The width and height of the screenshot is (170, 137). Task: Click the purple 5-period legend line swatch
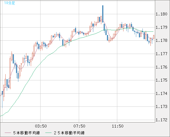pyautogui.click(x=8, y=133)
